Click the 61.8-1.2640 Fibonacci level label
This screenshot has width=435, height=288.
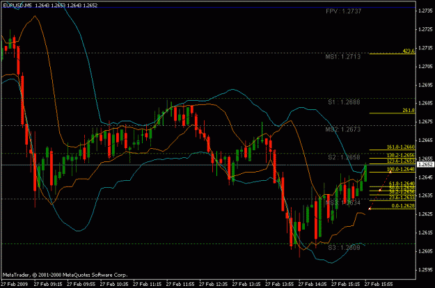[402, 184]
